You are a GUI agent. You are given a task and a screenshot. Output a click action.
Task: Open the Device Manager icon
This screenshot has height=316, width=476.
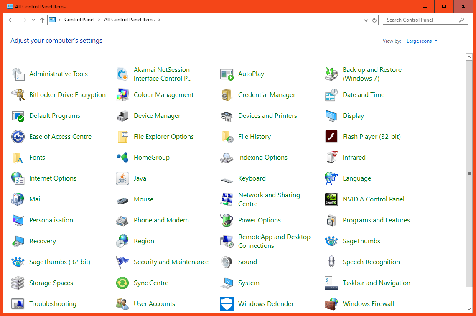coord(122,116)
